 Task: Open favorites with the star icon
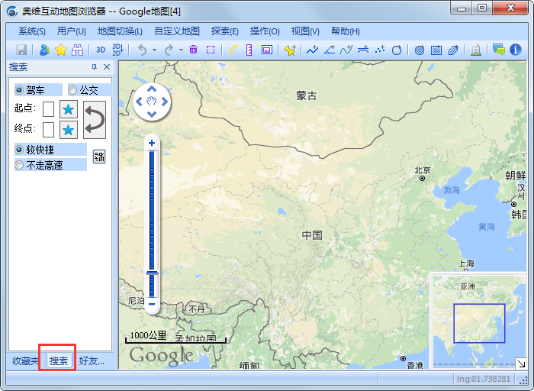[x=61, y=50]
